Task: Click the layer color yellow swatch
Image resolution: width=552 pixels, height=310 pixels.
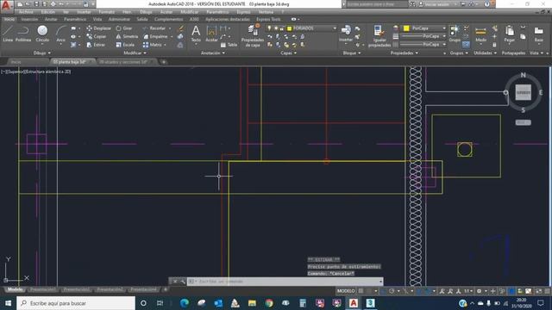Action: pos(290,28)
